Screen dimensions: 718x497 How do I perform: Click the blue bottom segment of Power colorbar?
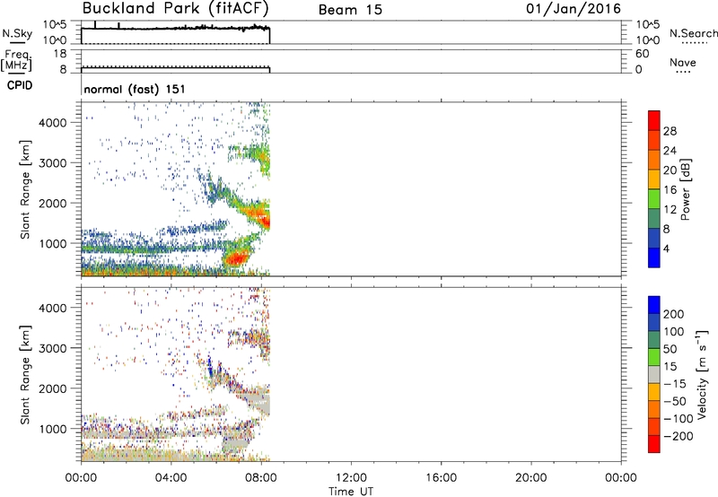coord(654,257)
